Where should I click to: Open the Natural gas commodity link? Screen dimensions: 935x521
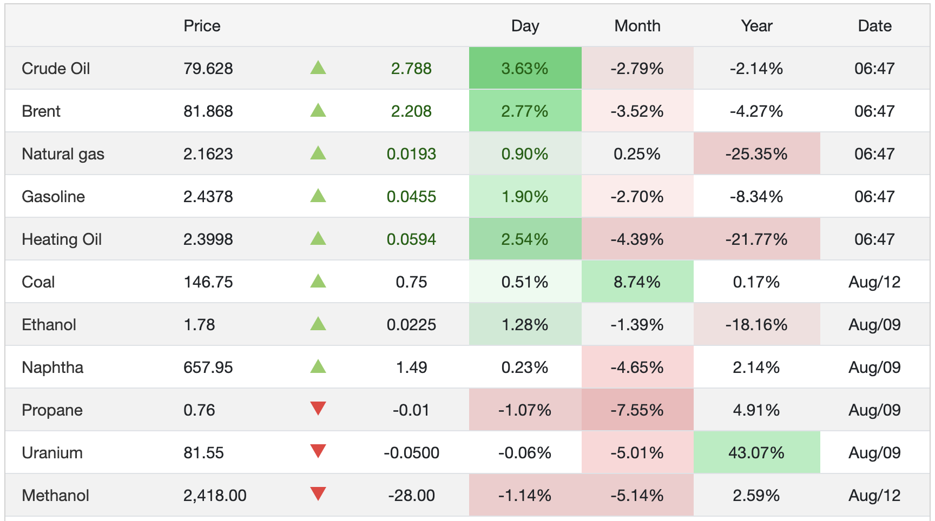(x=63, y=154)
